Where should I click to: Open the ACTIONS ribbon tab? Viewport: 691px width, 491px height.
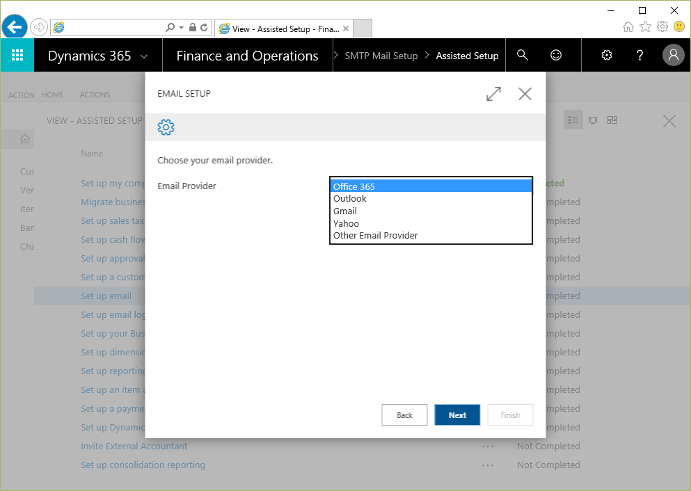coord(95,95)
